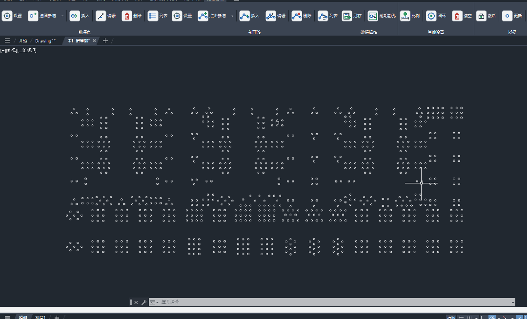Expand command line history arrow at right end

[x=513, y=302]
